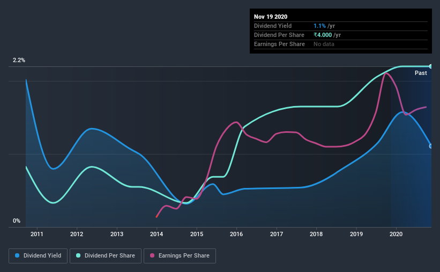Click the 2018 x-axis label
Image resolution: width=440 pixels, height=272 pixels.
point(316,234)
